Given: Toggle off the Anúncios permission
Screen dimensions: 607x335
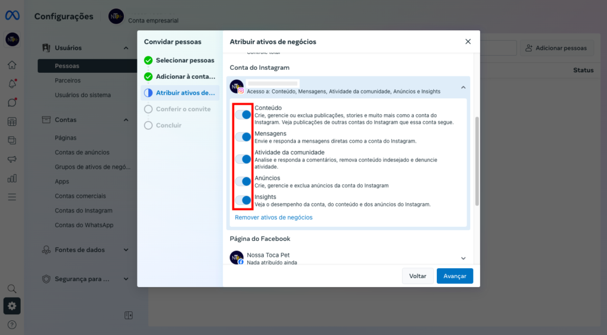Looking at the screenshot, I should click(244, 181).
